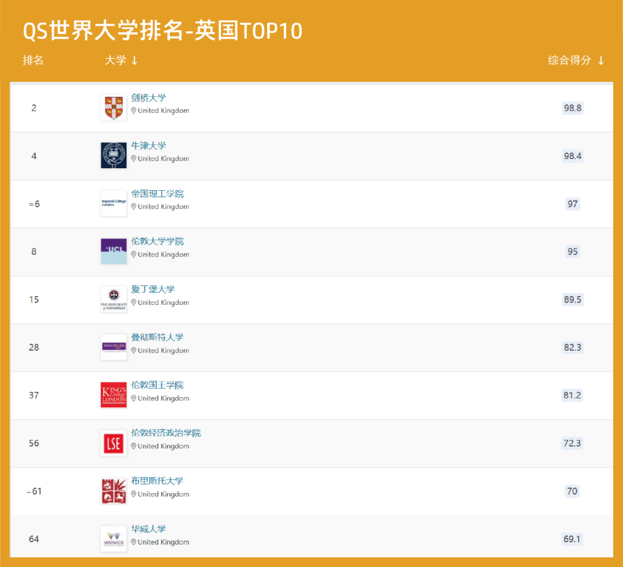Click United Kingdom text under 华威大学
The height and width of the screenshot is (567, 623).
point(163,542)
